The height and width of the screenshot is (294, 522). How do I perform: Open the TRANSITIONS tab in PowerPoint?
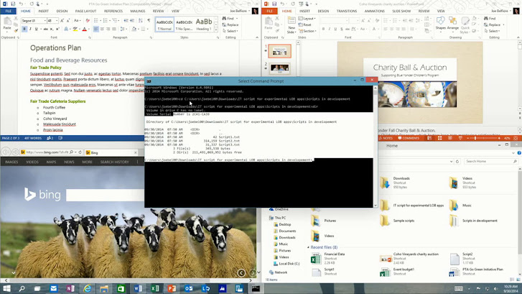347,11
